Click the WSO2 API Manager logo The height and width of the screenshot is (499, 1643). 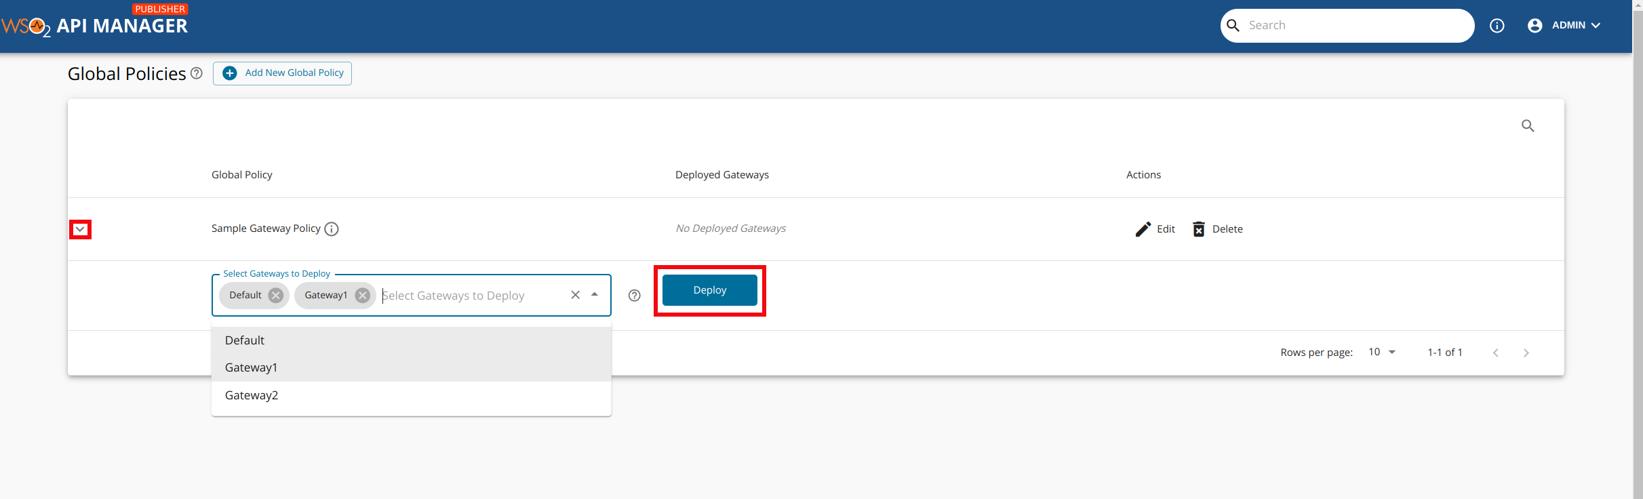point(95,26)
